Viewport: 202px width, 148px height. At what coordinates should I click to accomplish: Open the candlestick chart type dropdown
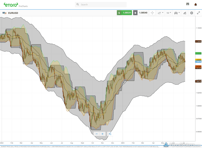click(x=177, y=13)
